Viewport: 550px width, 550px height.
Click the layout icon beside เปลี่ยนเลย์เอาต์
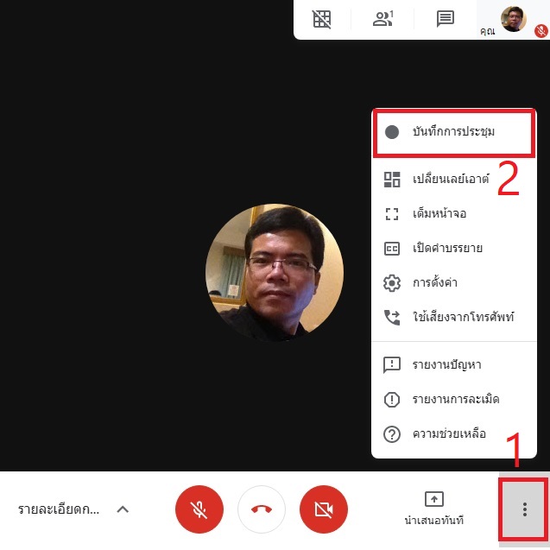(392, 180)
